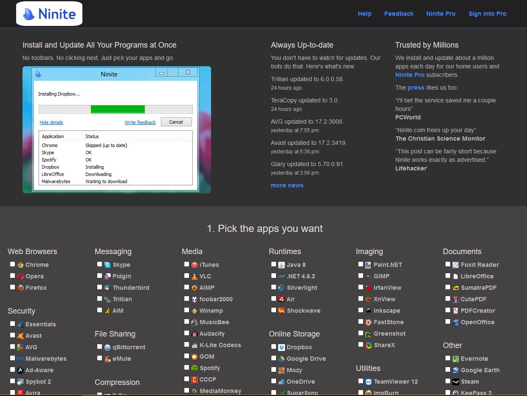Open the Feedback page

click(x=399, y=14)
